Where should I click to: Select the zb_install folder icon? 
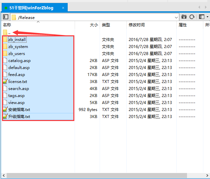click(5, 39)
